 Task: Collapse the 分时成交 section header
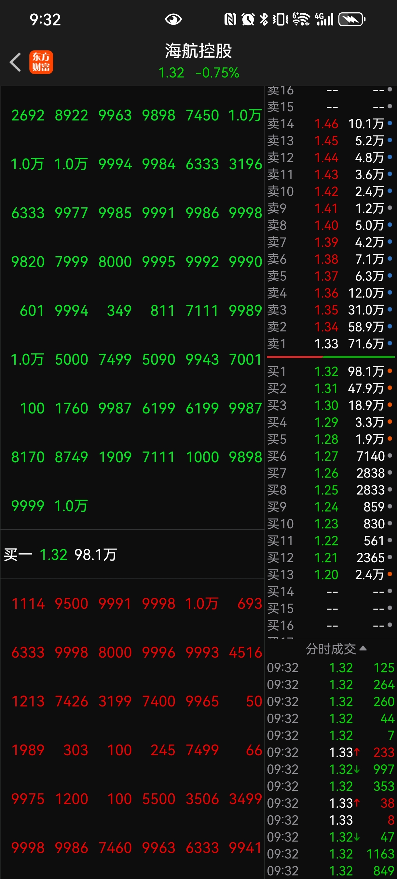(336, 649)
